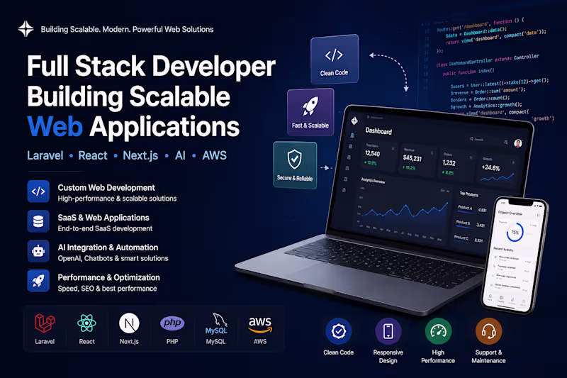The image size is (567, 378).
Task: Click OpenAI, Chatbots & smart solutions text
Action: [x=113, y=258]
